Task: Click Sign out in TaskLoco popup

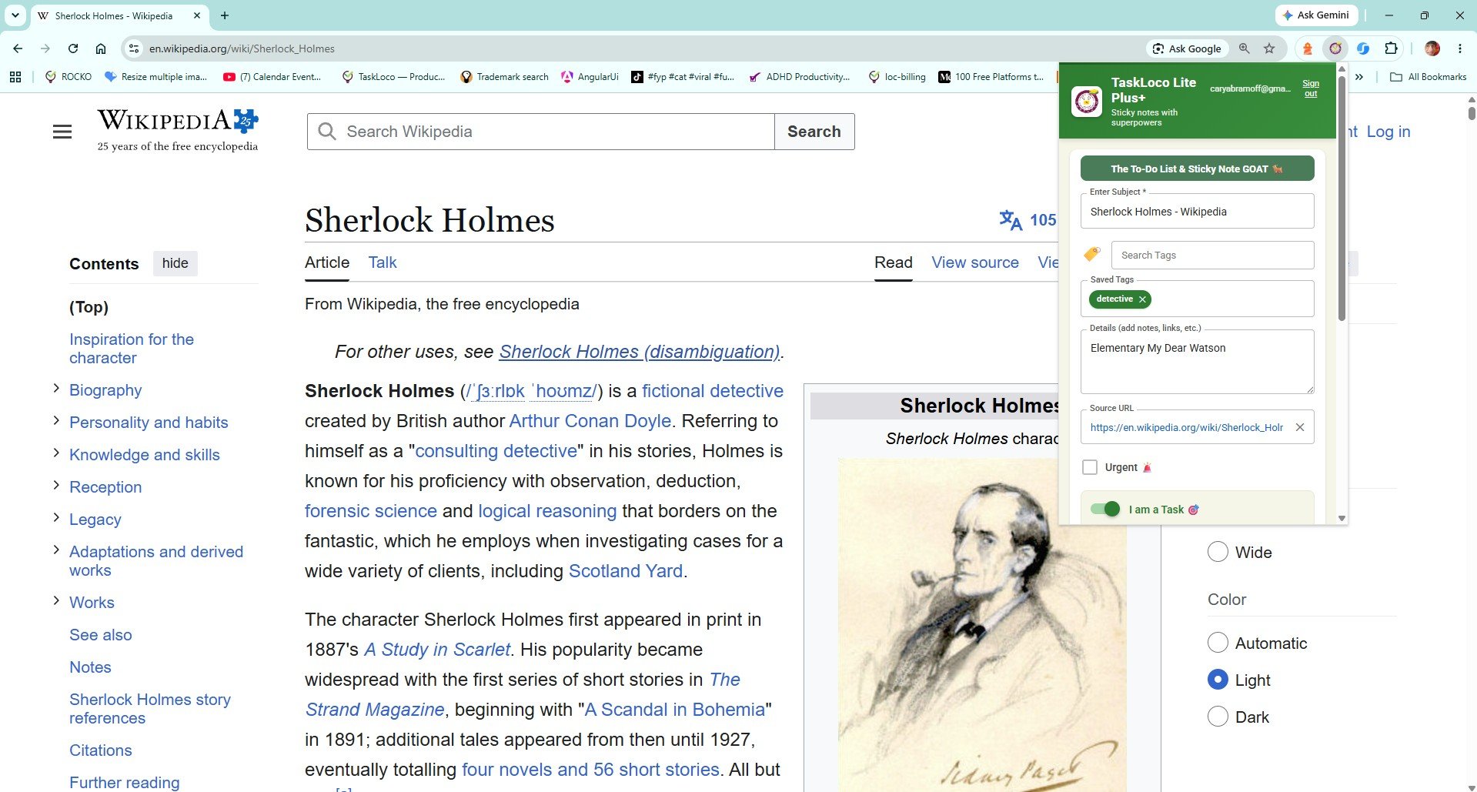Action: tap(1311, 89)
